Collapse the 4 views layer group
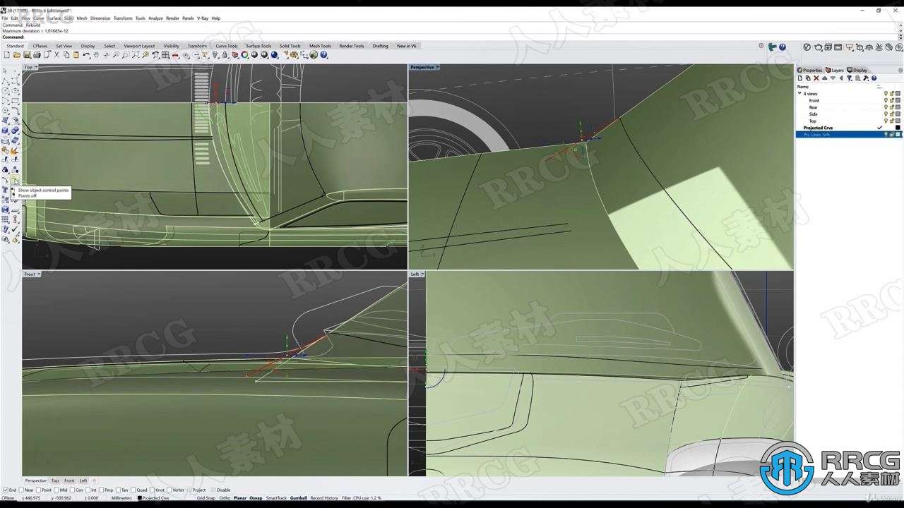 [x=799, y=94]
